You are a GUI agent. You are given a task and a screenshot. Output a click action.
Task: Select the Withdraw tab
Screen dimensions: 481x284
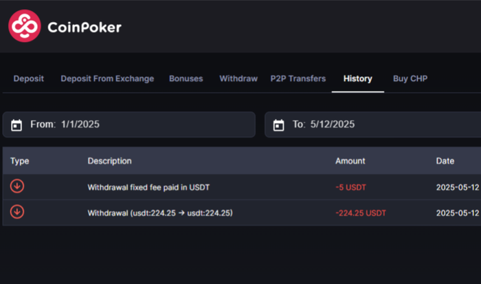pyautogui.click(x=238, y=78)
